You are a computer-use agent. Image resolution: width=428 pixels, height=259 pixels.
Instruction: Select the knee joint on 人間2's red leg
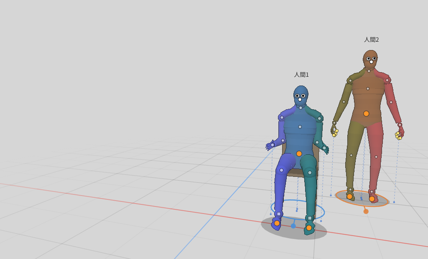pos(376,157)
